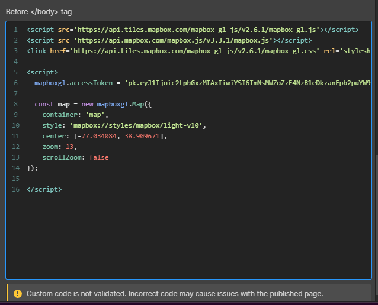Click mapboxgl.accessToken property text
378x305 pixels.
tap(73, 83)
